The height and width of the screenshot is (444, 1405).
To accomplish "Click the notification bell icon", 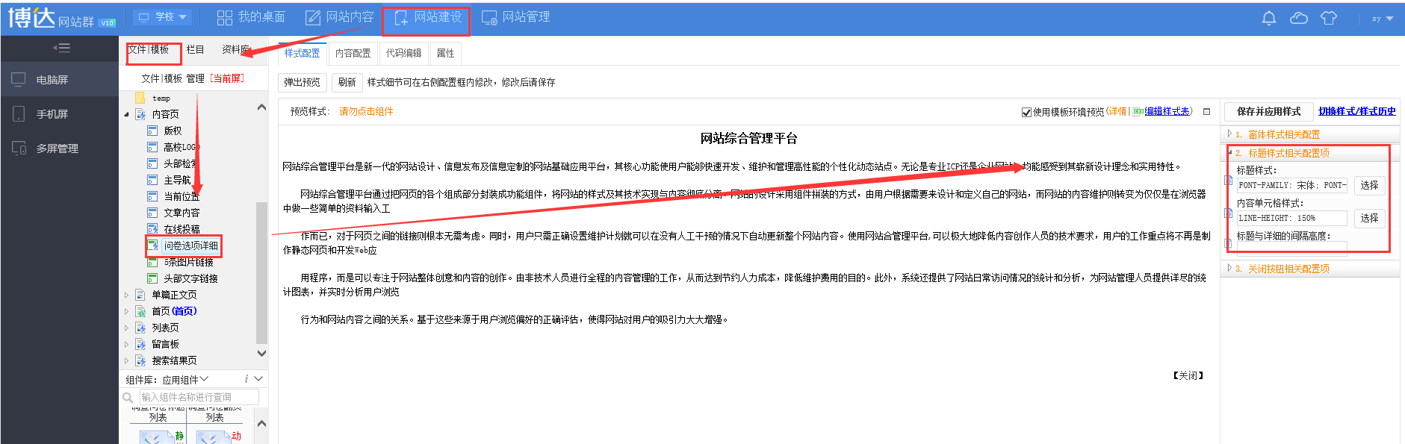I will click(x=1268, y=19).
